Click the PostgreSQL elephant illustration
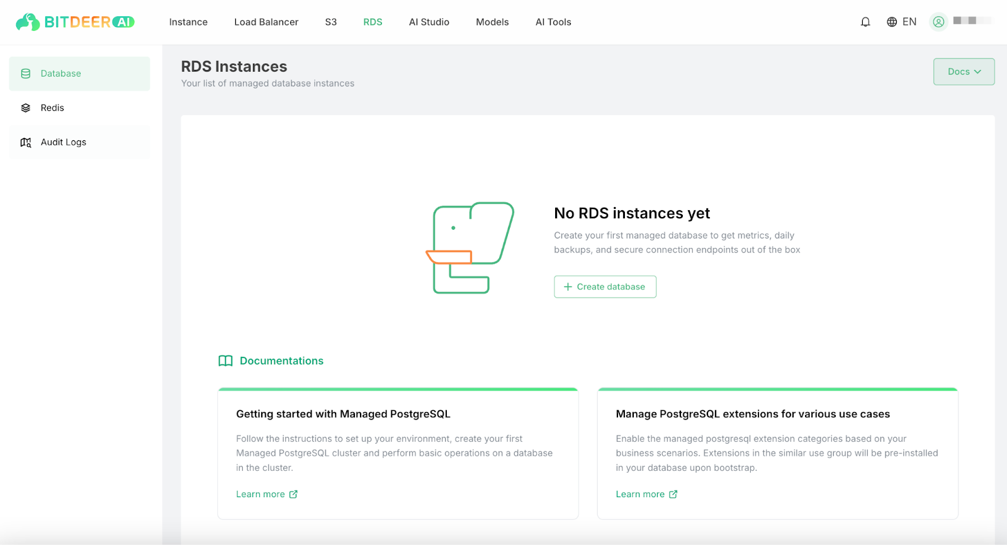Viewport: 1007px width, 545px height. pyautogui.click(x=470, y=248)
